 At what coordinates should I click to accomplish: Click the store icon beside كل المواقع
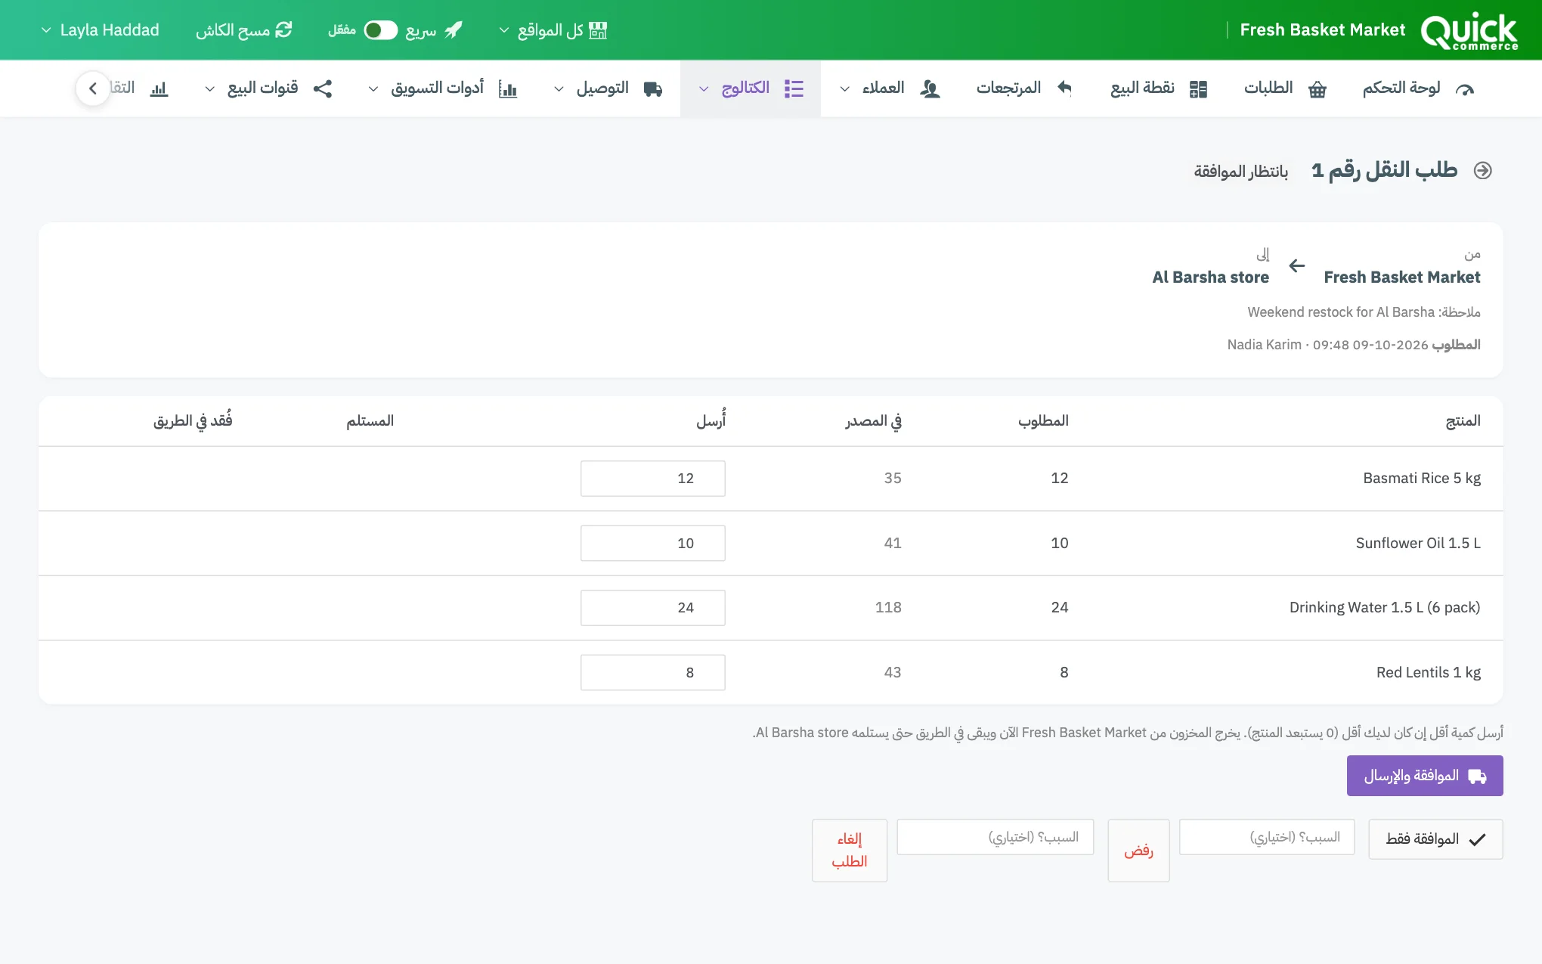point(598,30)
